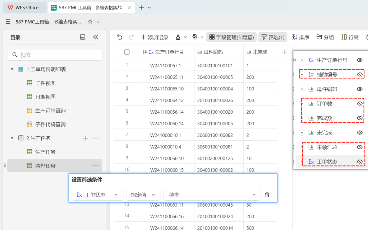Click cell 30600100100082
Viewport: 368px width, 230px height.
[x=219, y=135]
